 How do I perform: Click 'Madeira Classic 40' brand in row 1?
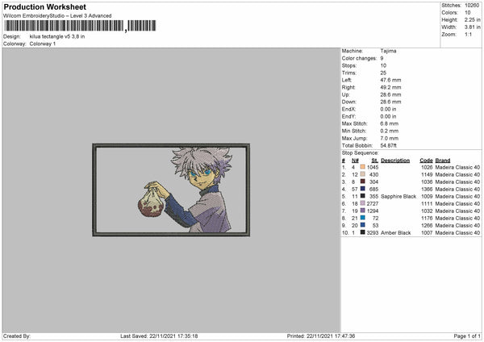click(x=457, y=167)
